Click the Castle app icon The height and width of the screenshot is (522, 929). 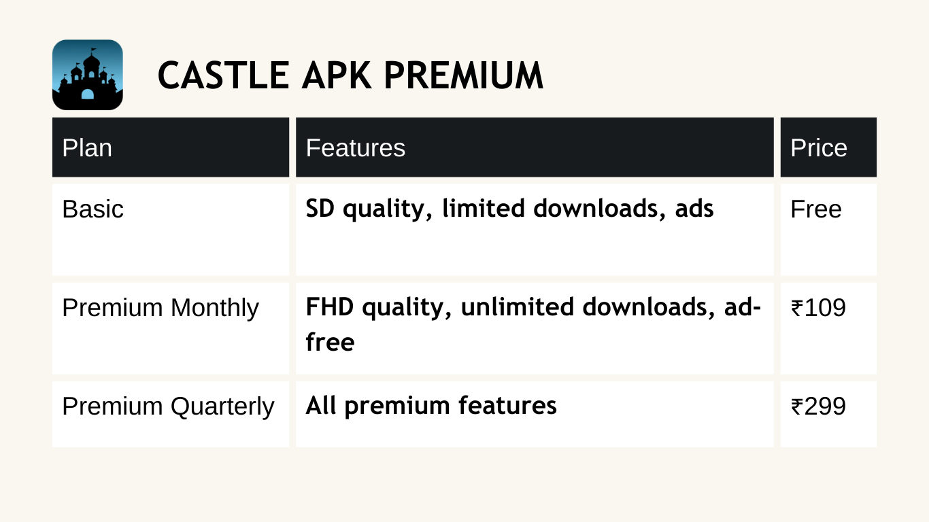coord(88,75)
